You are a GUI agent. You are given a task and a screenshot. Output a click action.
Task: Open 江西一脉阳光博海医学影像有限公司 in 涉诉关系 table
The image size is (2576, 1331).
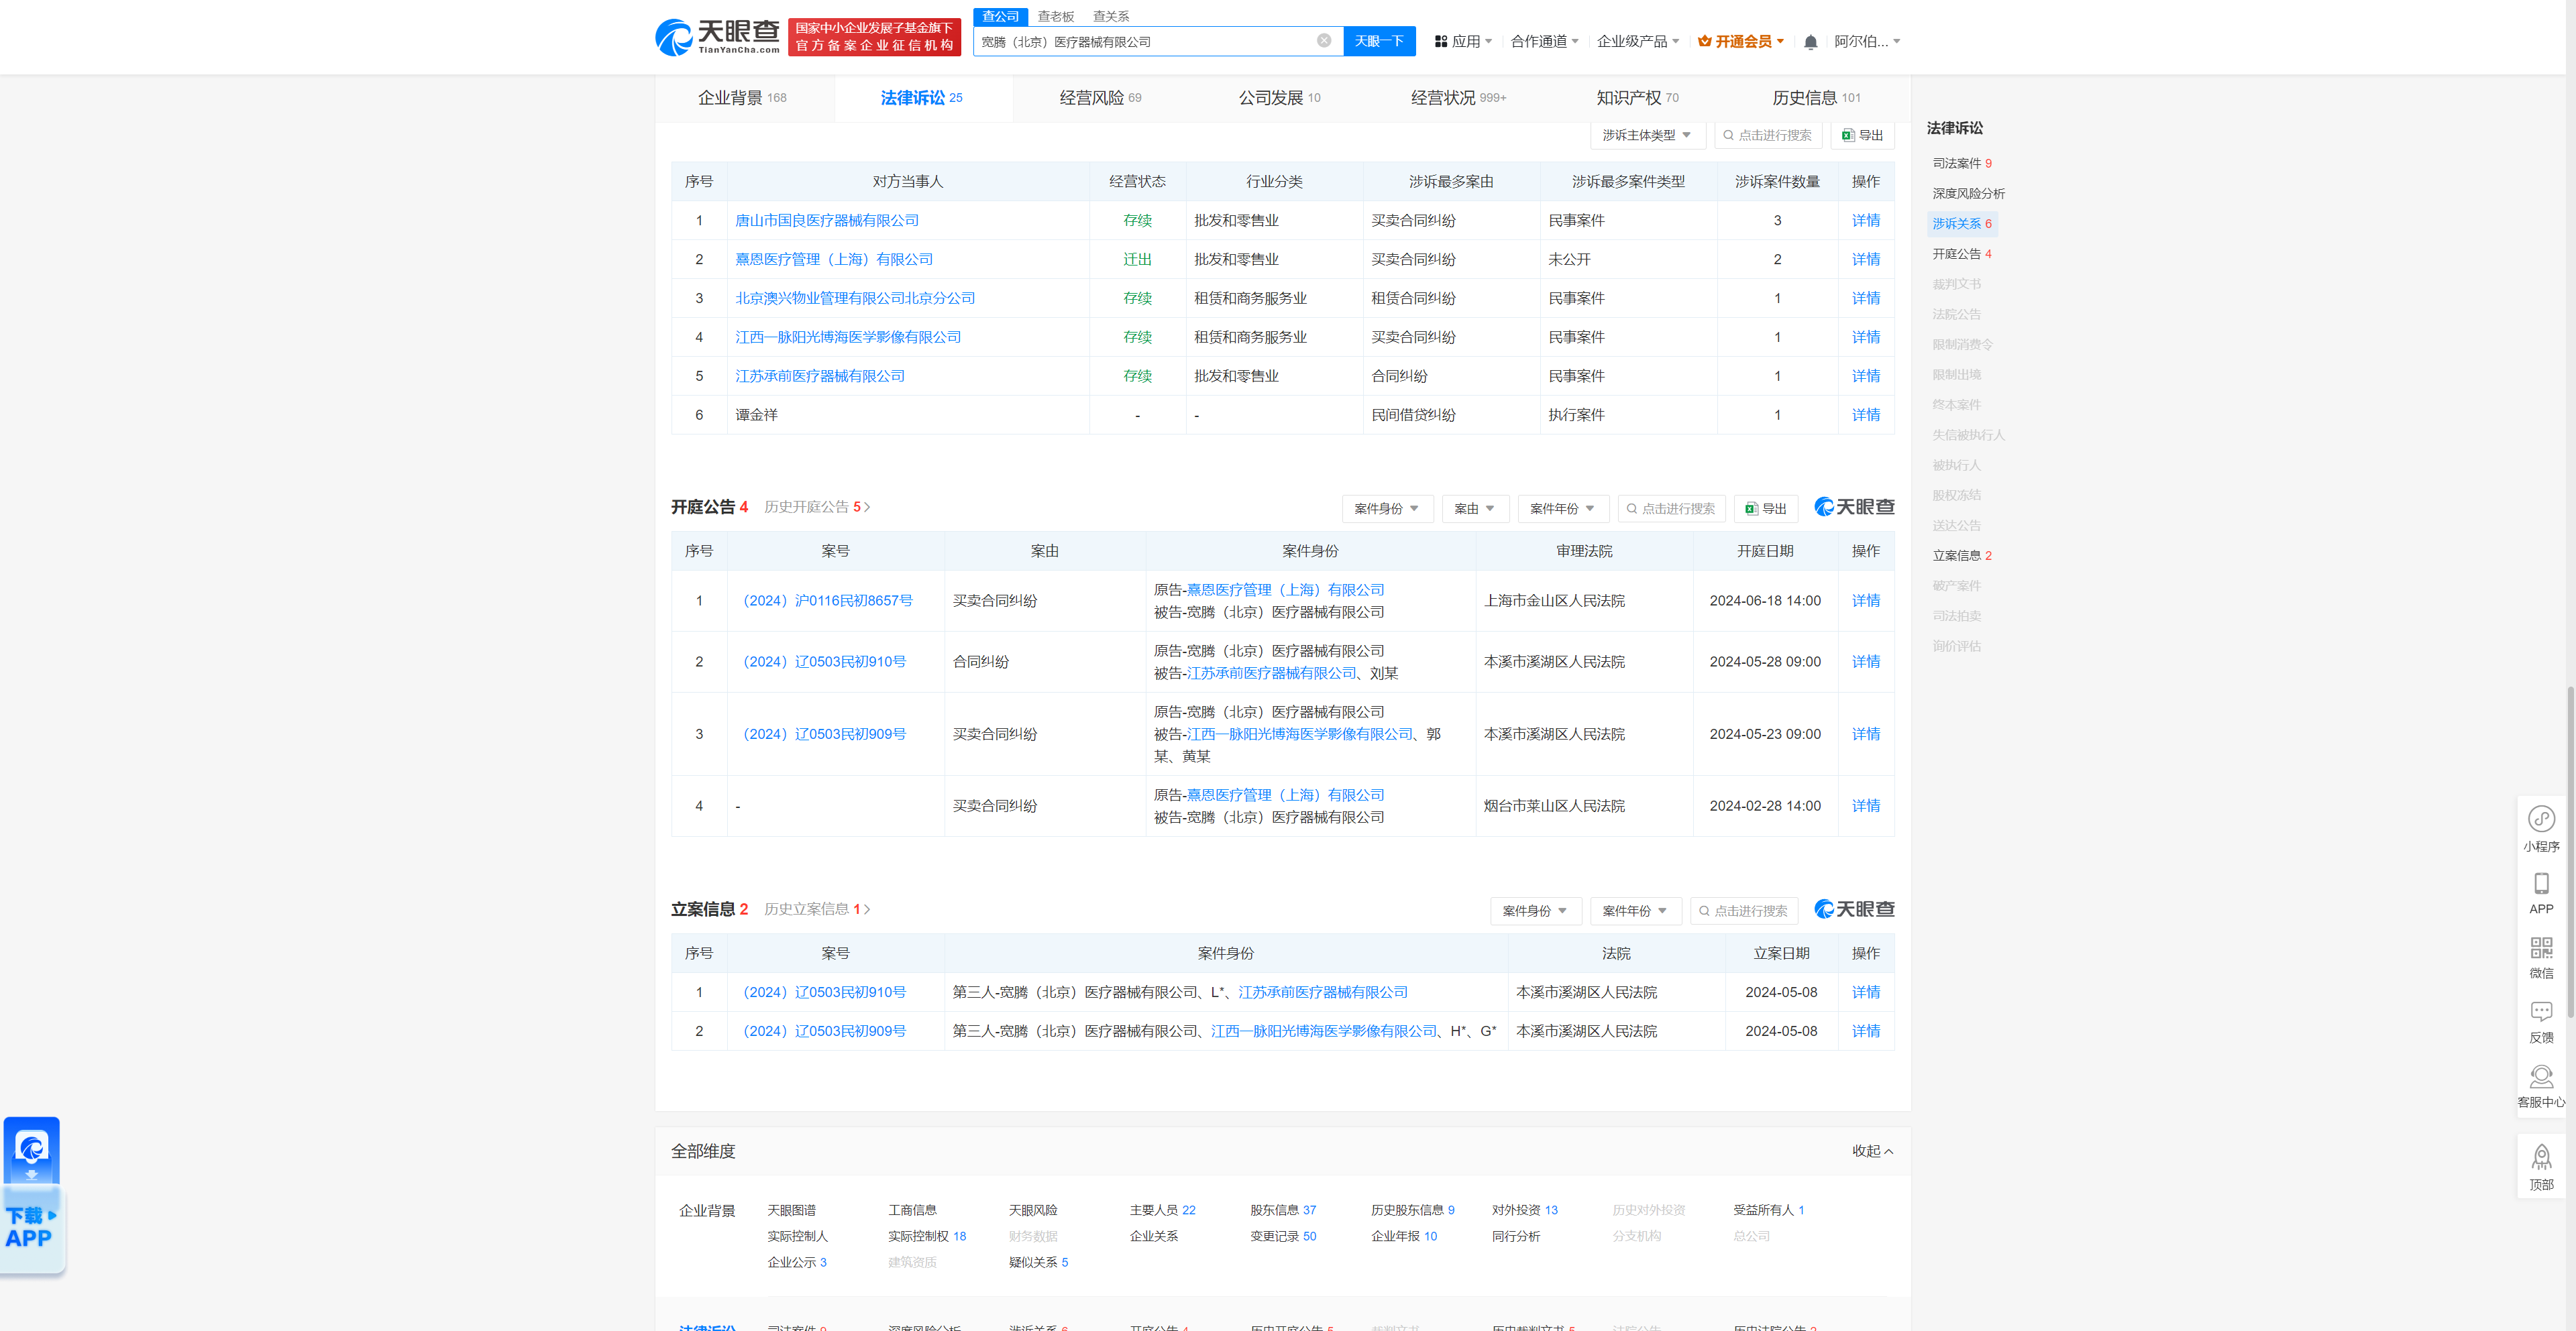pyautogui.click(x=848, y=337)
